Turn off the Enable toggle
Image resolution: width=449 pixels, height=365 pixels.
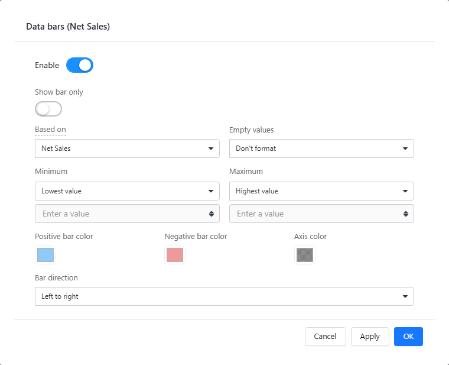click(80, 65)
